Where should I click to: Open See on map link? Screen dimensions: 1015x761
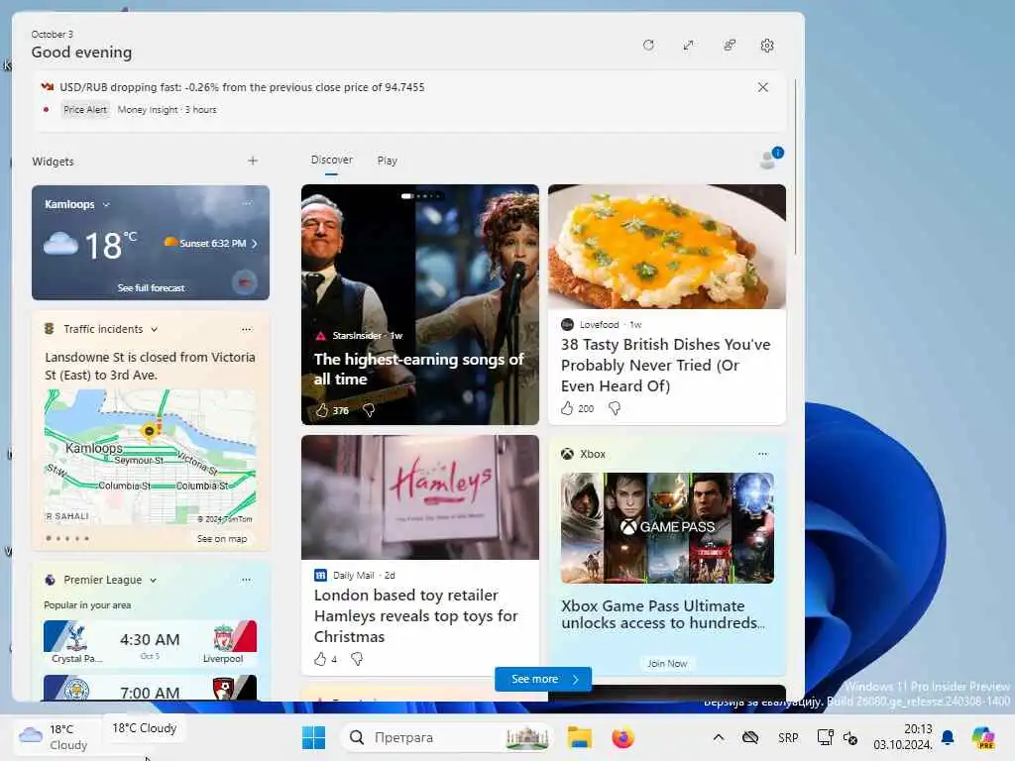pyautogui.click(x=222, y=538)
